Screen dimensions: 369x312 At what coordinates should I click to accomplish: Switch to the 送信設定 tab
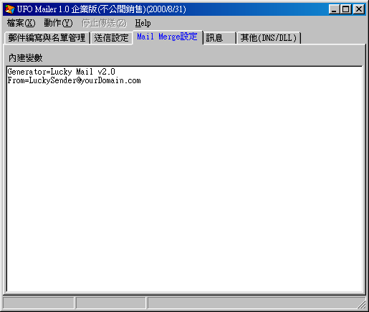click(111, 38)
